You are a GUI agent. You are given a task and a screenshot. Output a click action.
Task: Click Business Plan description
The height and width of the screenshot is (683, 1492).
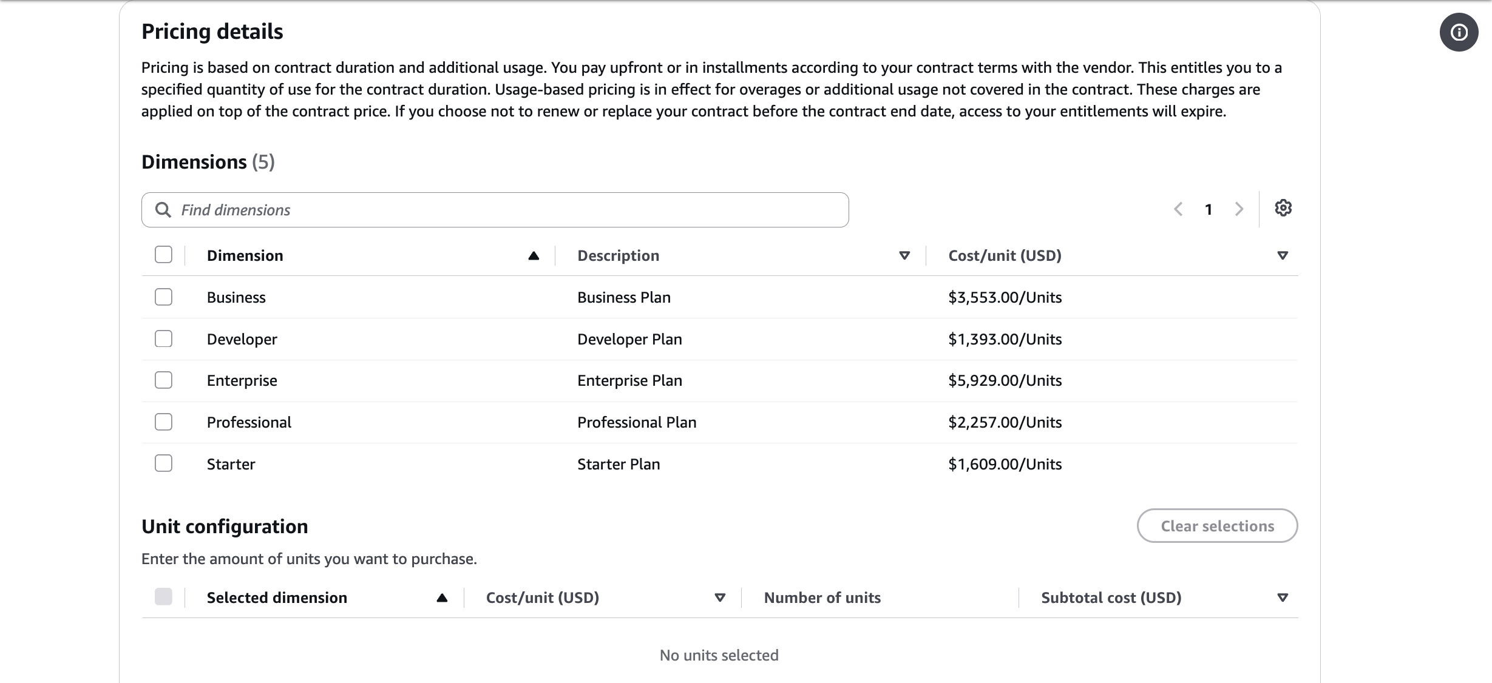click(x=624, y=298)
